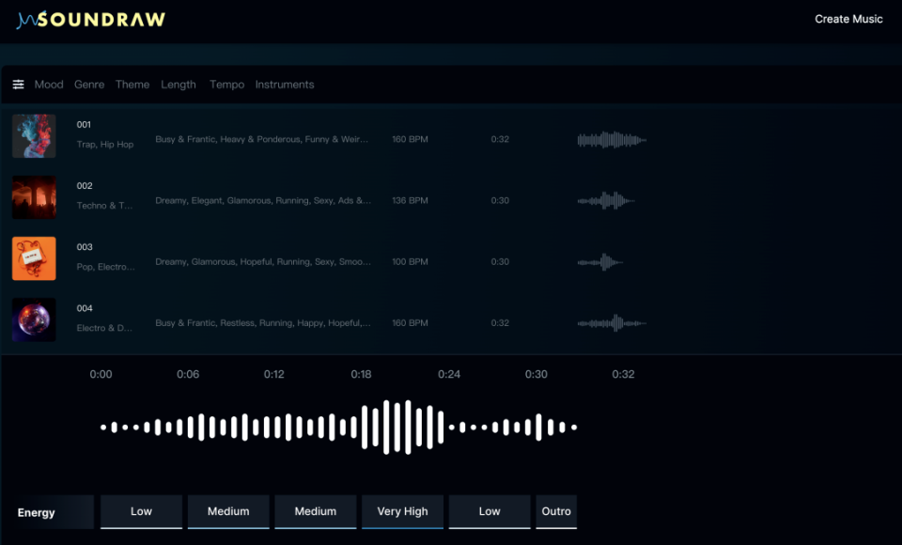Click the 0:18 timeline marker
Screen dimensions: 902x545
[x=361, y=374]
